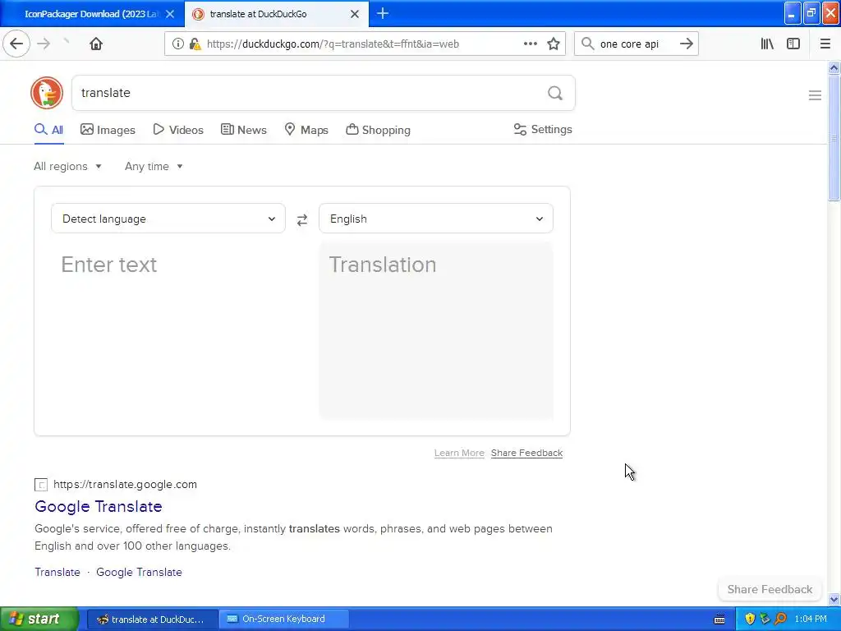This screenshot has height=631, width=841.
Task: Click the browser Back arrow button
Action: [16, 44]
